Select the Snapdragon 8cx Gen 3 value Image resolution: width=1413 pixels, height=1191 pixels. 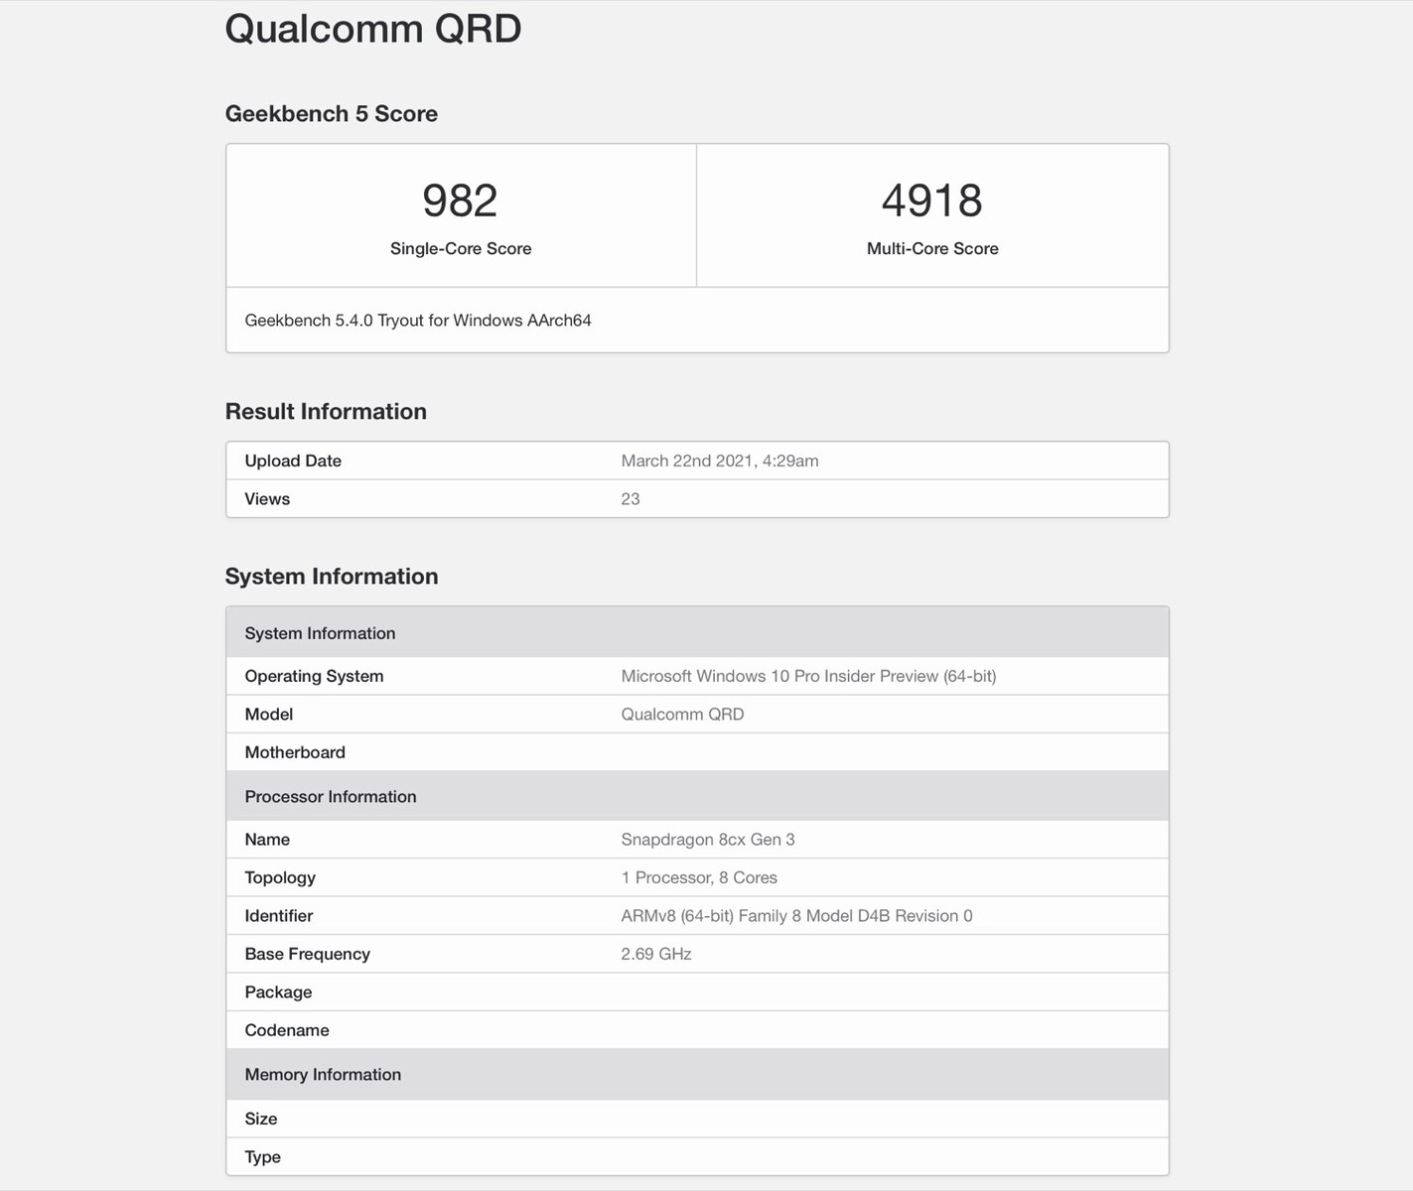pos(708,840)
